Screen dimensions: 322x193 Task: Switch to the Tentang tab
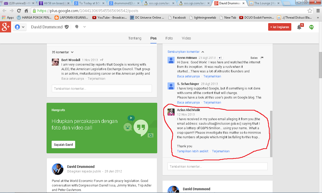coord(135,38)
